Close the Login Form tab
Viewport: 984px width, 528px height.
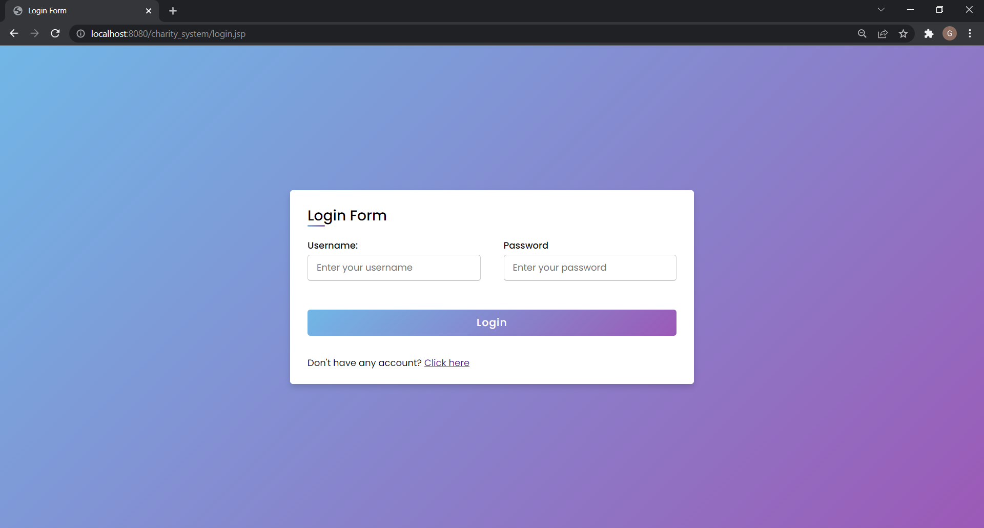[149, 10]
